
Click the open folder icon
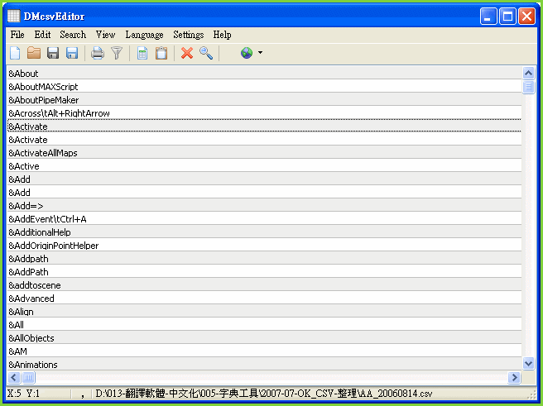tap(34, 53)
